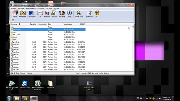Screen dimensions: 180x101
Task: Go up one folder level icon
Action: (13, 20)
